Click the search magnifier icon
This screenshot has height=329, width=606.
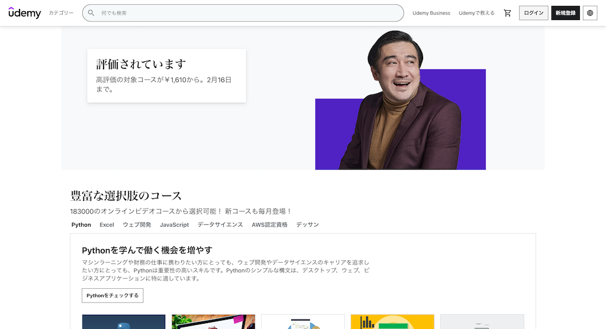(x=91, y=13)
